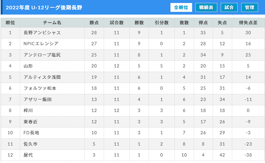
Task: Select team 長野アンビシャス
Action: [42, 32]
